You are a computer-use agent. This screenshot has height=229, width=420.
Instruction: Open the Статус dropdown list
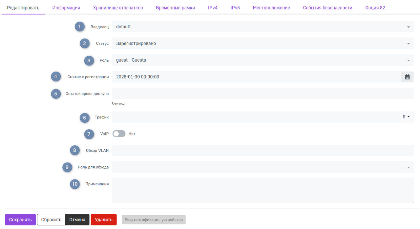click(x=262, y=43)
